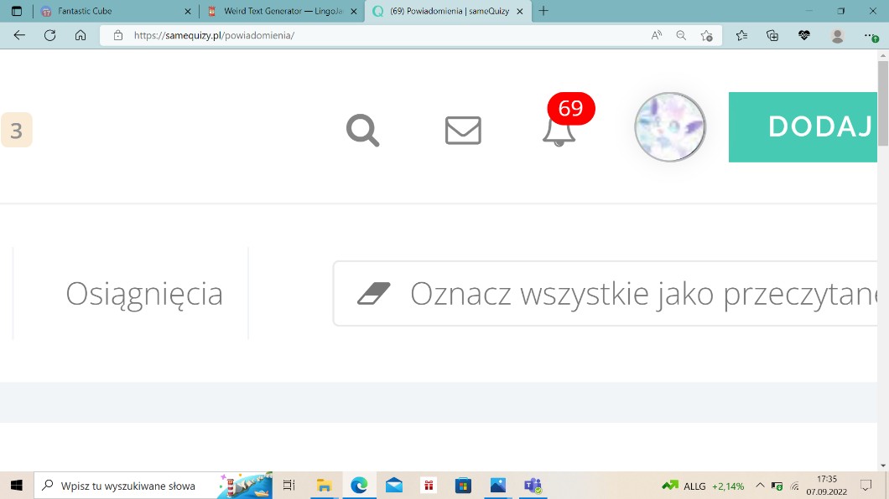Click the Windows taskbar search box

126,486
